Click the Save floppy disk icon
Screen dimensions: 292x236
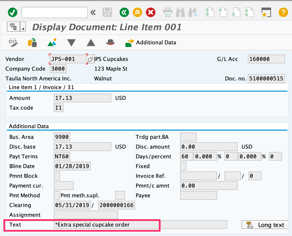107,13
